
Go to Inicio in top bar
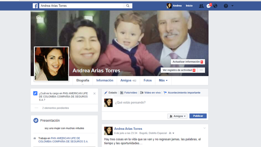click(x=189, y=6)
